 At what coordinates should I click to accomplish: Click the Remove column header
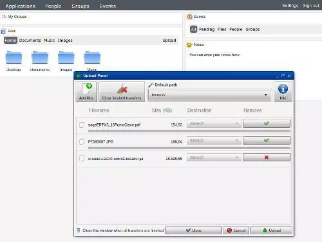point(252,110)
